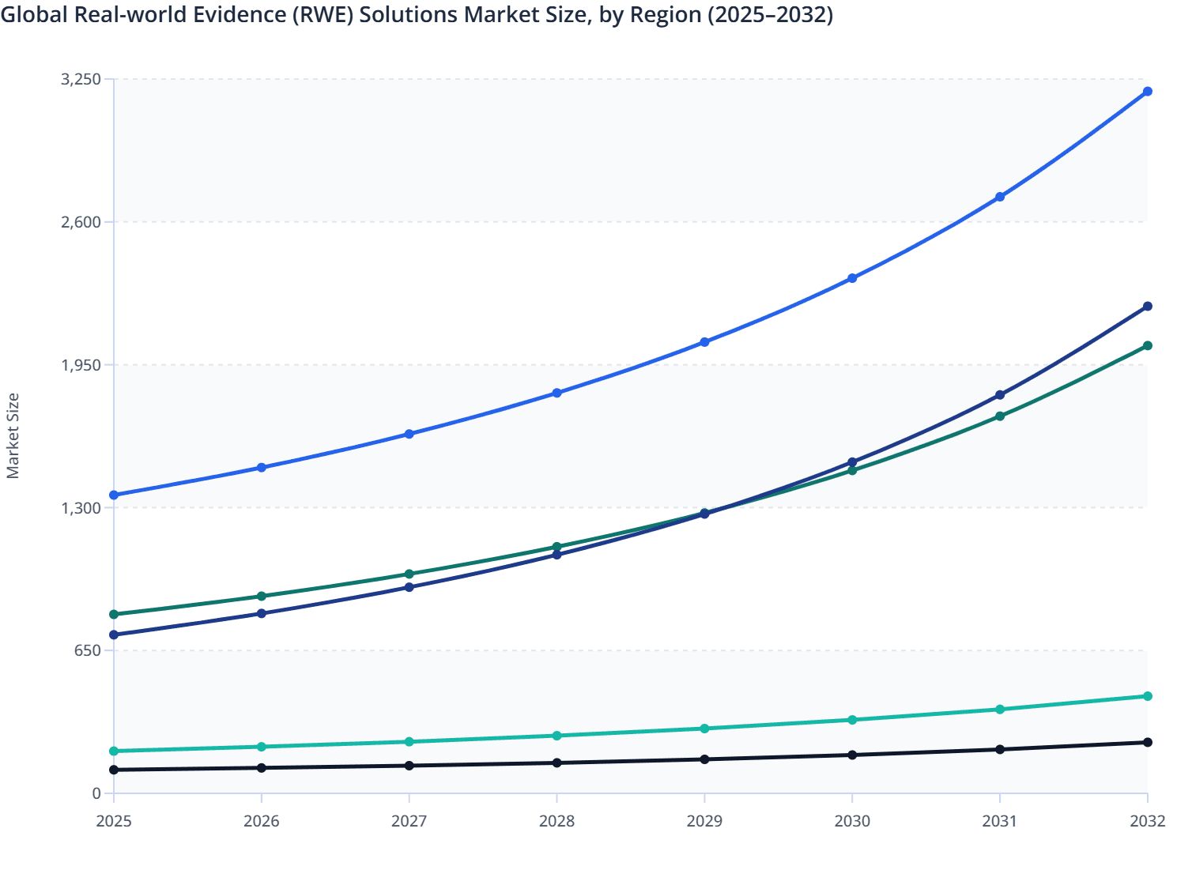Click the 2032 label on the x-axis
1192x885 pixels.
1148,823
